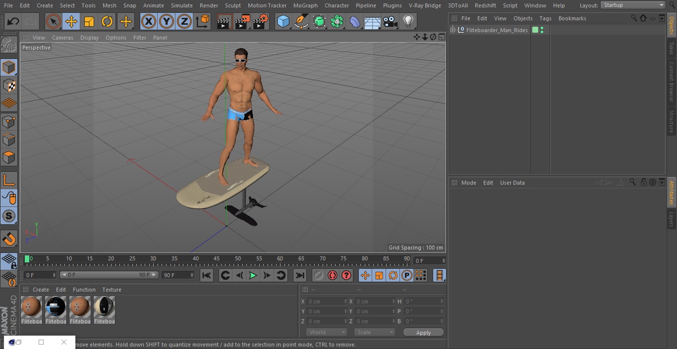677x349 pixels.
Task: Click the deformer Bend icon
Action: 355,21
